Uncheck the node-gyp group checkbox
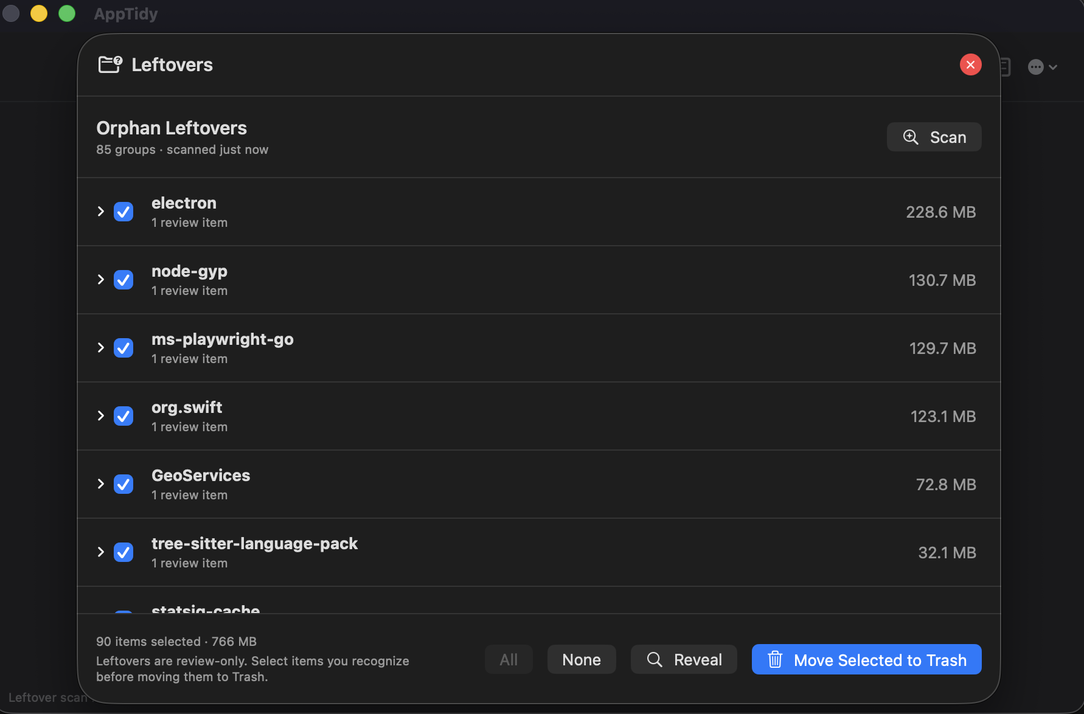Screen dimensions: 1084x714 123,280
